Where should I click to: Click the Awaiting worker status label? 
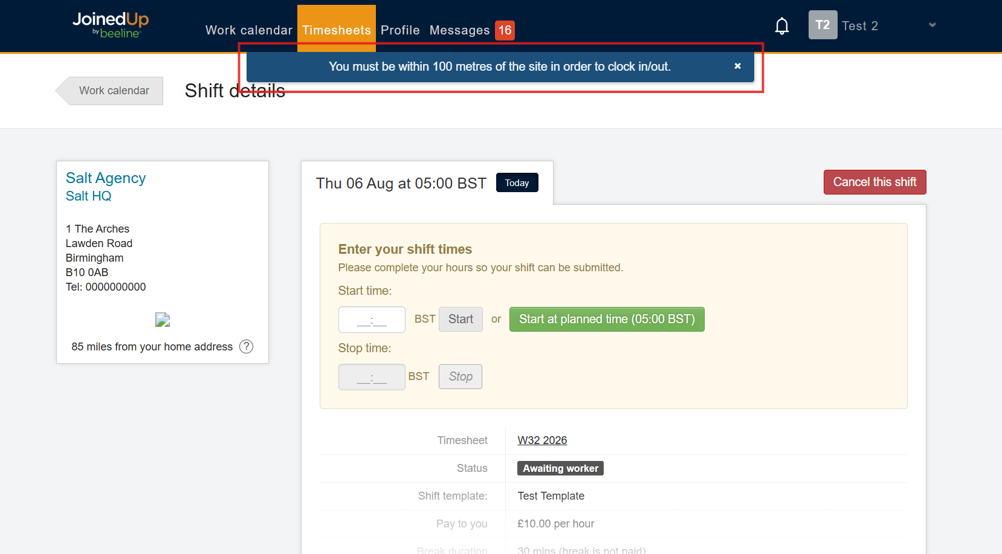560,468
